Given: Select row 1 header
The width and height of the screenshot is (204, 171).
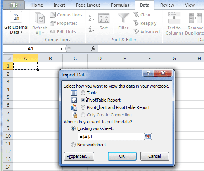Looking at the screenshot, I should pyautogui.click(x=8, y=66).
